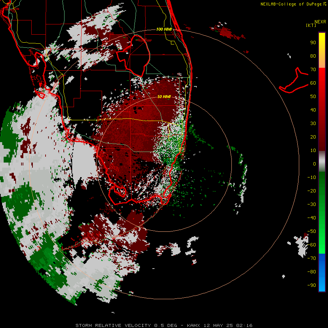Click the 60 value on the velocity scale
328x328 pixels.
click(313, 83)
